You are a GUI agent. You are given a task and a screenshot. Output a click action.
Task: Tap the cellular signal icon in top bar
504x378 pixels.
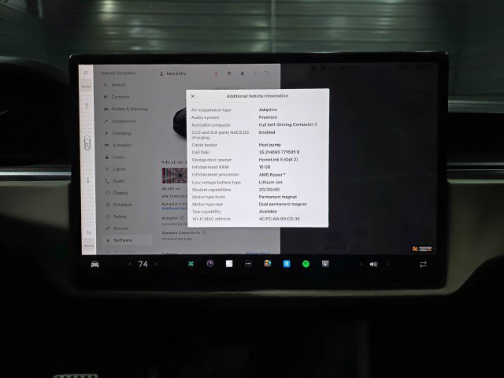(267, 73)
